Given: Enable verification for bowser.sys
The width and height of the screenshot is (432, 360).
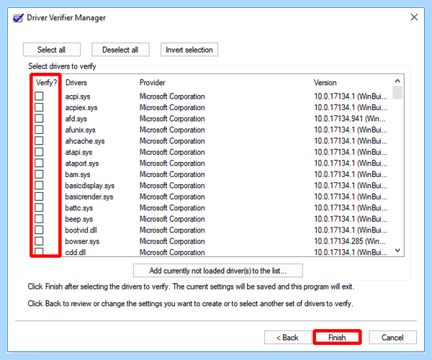Looking at the screenshot, I should (x=39, y=241).
